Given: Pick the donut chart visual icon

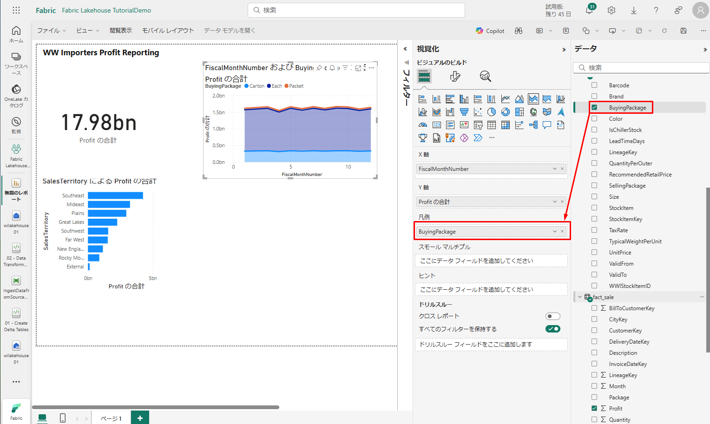Looking at the screenshot, I should [x=506, y=112].
